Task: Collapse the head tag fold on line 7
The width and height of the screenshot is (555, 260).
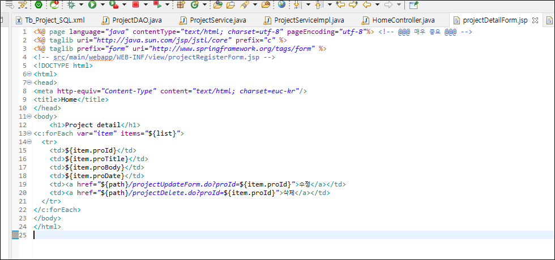Action: click(29, 83)
